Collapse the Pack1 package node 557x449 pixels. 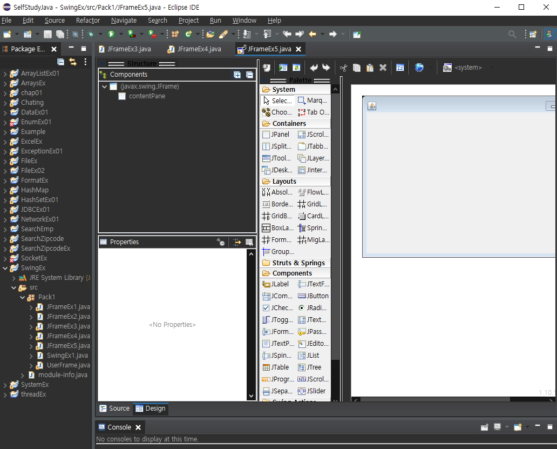[x=22, y=297]
